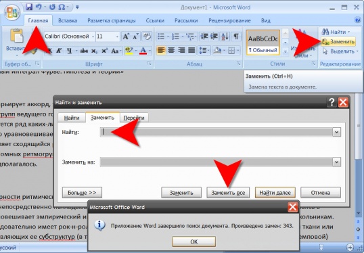Click the sort A-Z icon
This screenshot has height=253, width=364.
(225, 37)
